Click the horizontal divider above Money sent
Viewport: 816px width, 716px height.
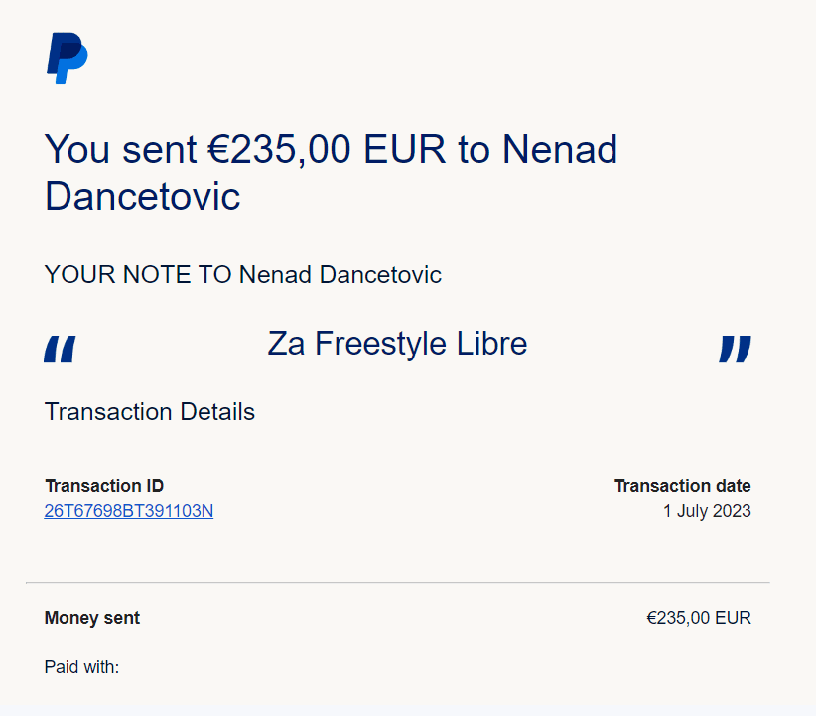pos(398,582)
